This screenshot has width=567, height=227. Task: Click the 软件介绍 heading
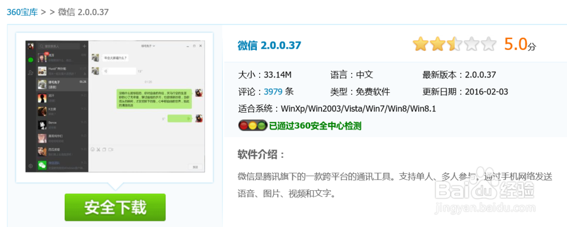pos(261,155)
